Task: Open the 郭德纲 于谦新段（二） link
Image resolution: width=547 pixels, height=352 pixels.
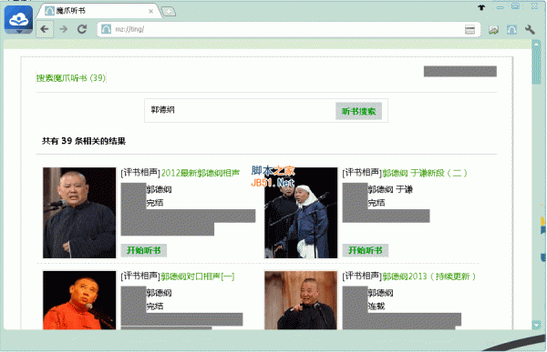Action: pyautogui.click(x=425, y=173)
